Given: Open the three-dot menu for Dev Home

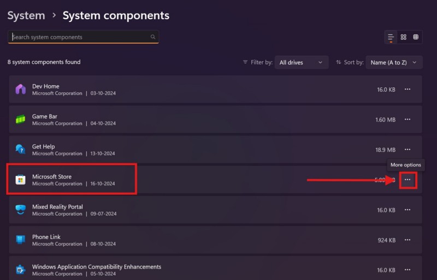Looking at the screenshot, I should (x=408, y=90).
